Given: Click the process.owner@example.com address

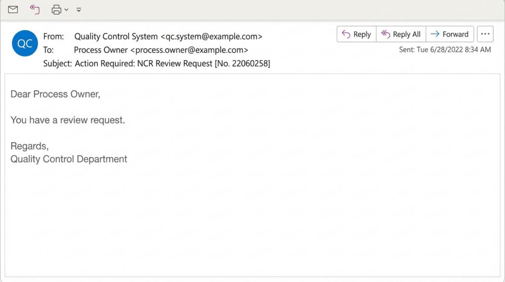Looking at the screenshot, I should click(191, 50).
